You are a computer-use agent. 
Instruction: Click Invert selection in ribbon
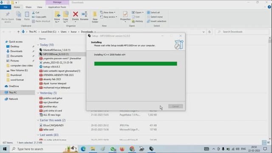156,21
